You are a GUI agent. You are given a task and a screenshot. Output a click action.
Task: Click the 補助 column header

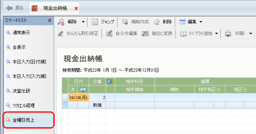point(174,90)
